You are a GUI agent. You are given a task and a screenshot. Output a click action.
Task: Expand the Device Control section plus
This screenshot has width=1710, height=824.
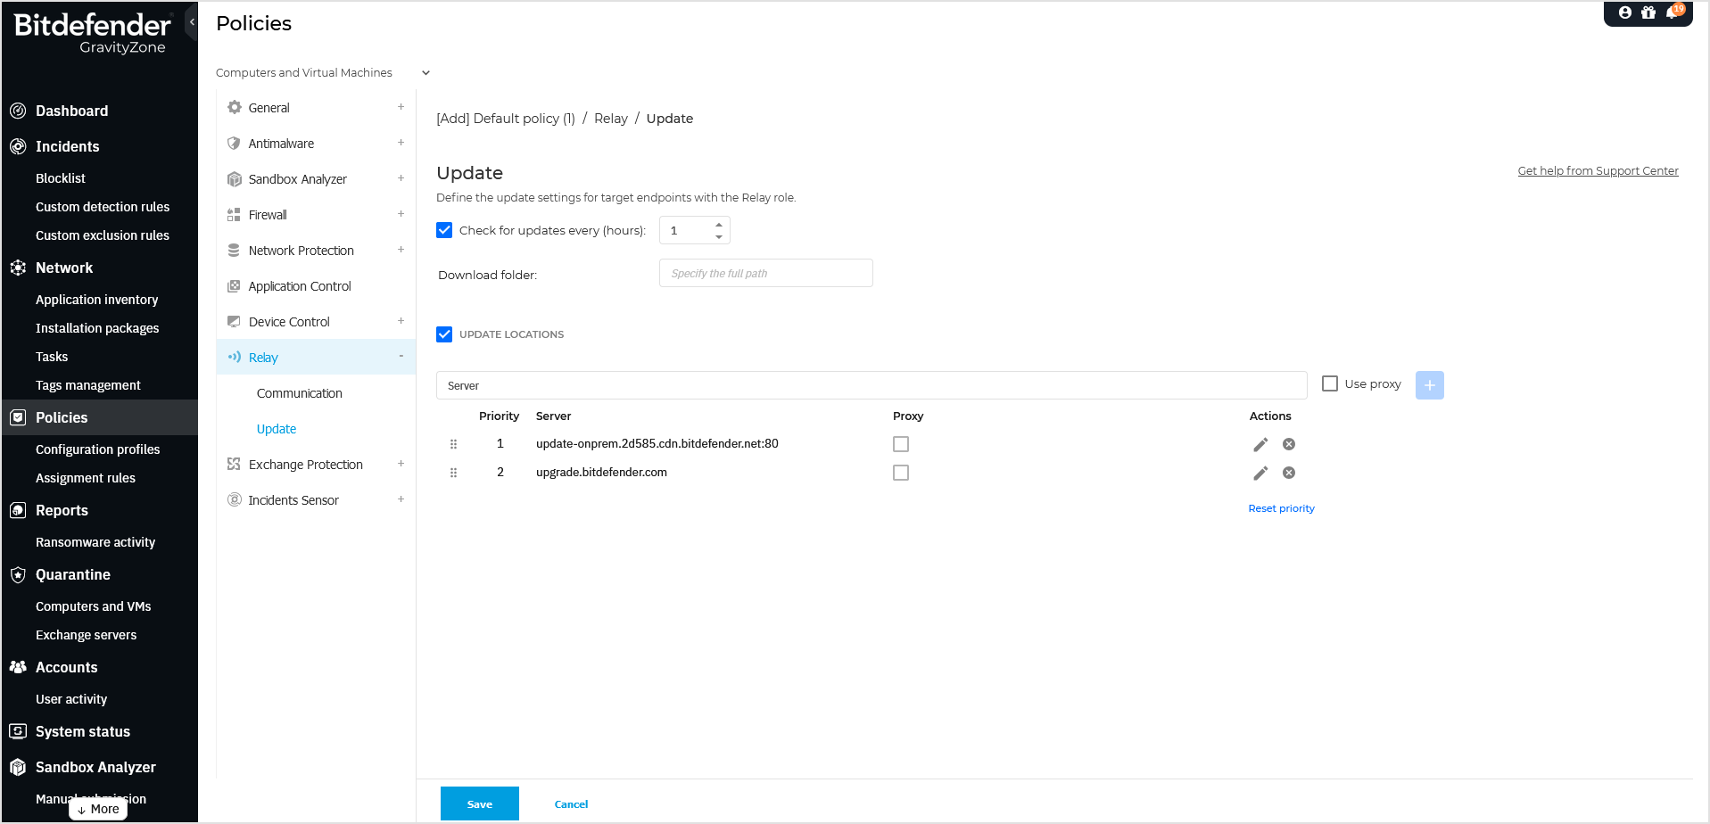coord(401,321)
